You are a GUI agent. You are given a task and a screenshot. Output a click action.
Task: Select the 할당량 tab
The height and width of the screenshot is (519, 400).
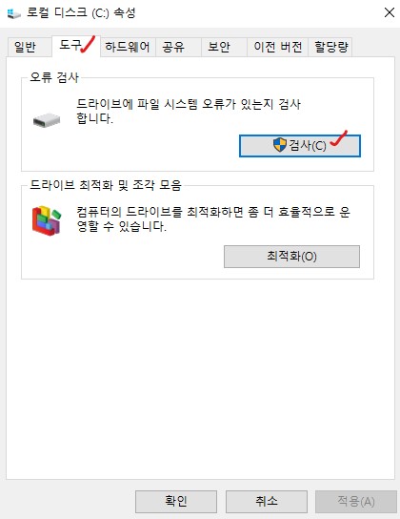(331, 47)
